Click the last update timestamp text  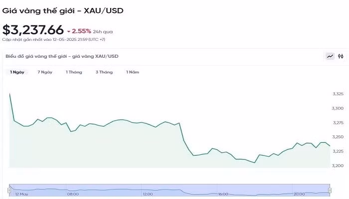click(x=53, y=39)
